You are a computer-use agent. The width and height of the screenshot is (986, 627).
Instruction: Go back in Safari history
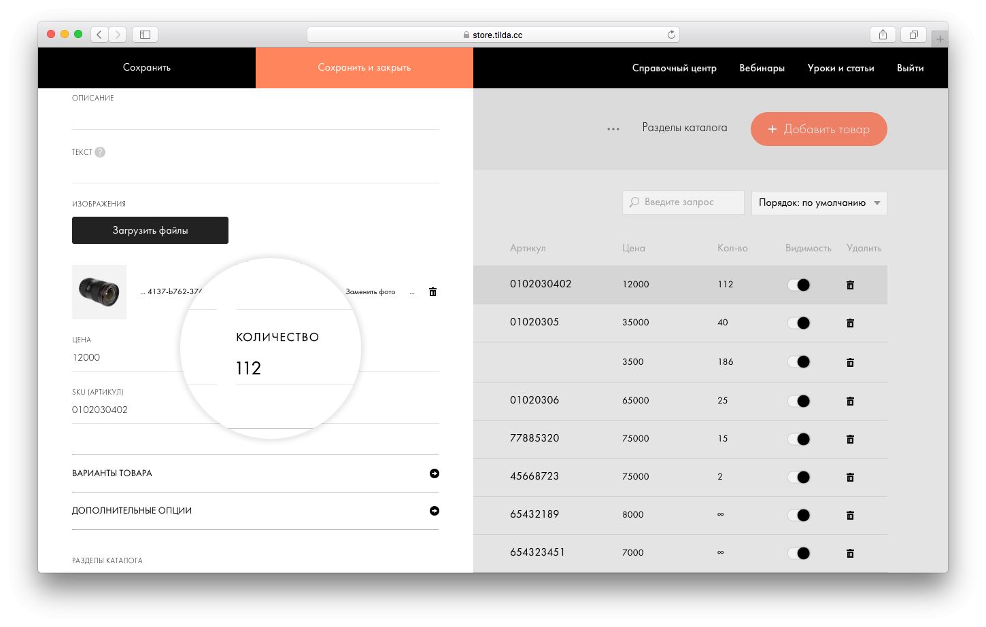[x=99, y=35]
